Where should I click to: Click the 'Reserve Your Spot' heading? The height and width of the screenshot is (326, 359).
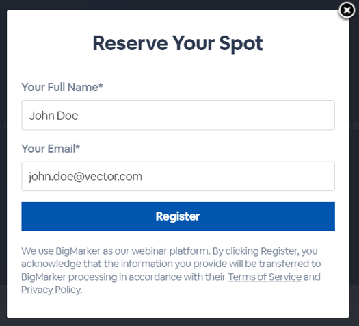coord(178,43)
